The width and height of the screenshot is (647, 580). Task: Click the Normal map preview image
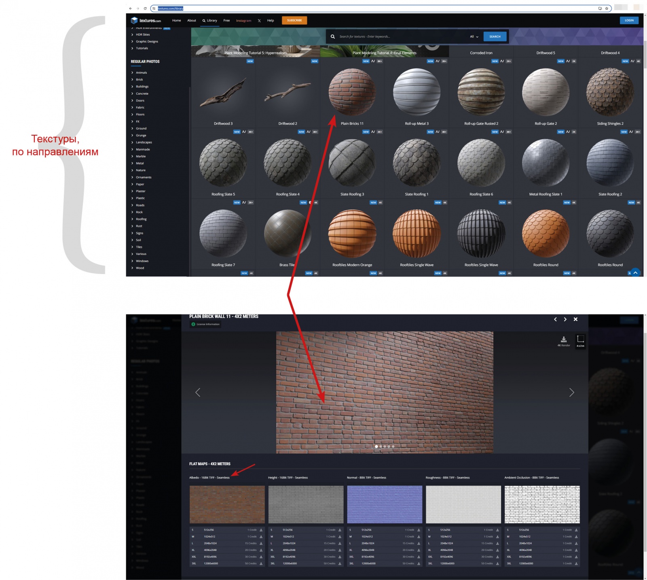[385, 504]
